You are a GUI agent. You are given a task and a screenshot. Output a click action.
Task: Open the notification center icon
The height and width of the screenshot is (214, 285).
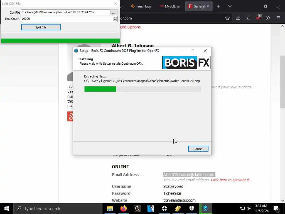(x=276, y=209)
